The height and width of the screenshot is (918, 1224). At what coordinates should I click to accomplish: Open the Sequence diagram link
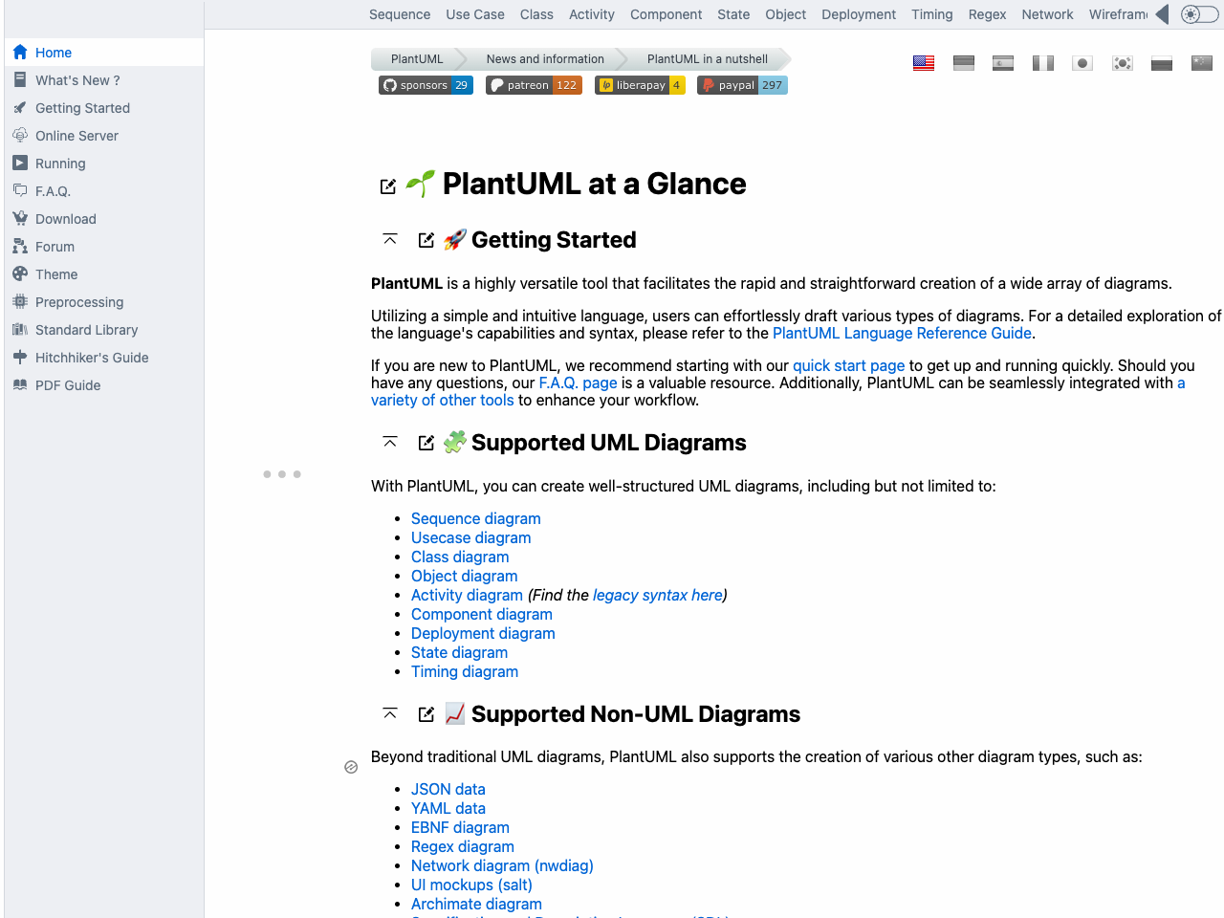tap(476, 518)
